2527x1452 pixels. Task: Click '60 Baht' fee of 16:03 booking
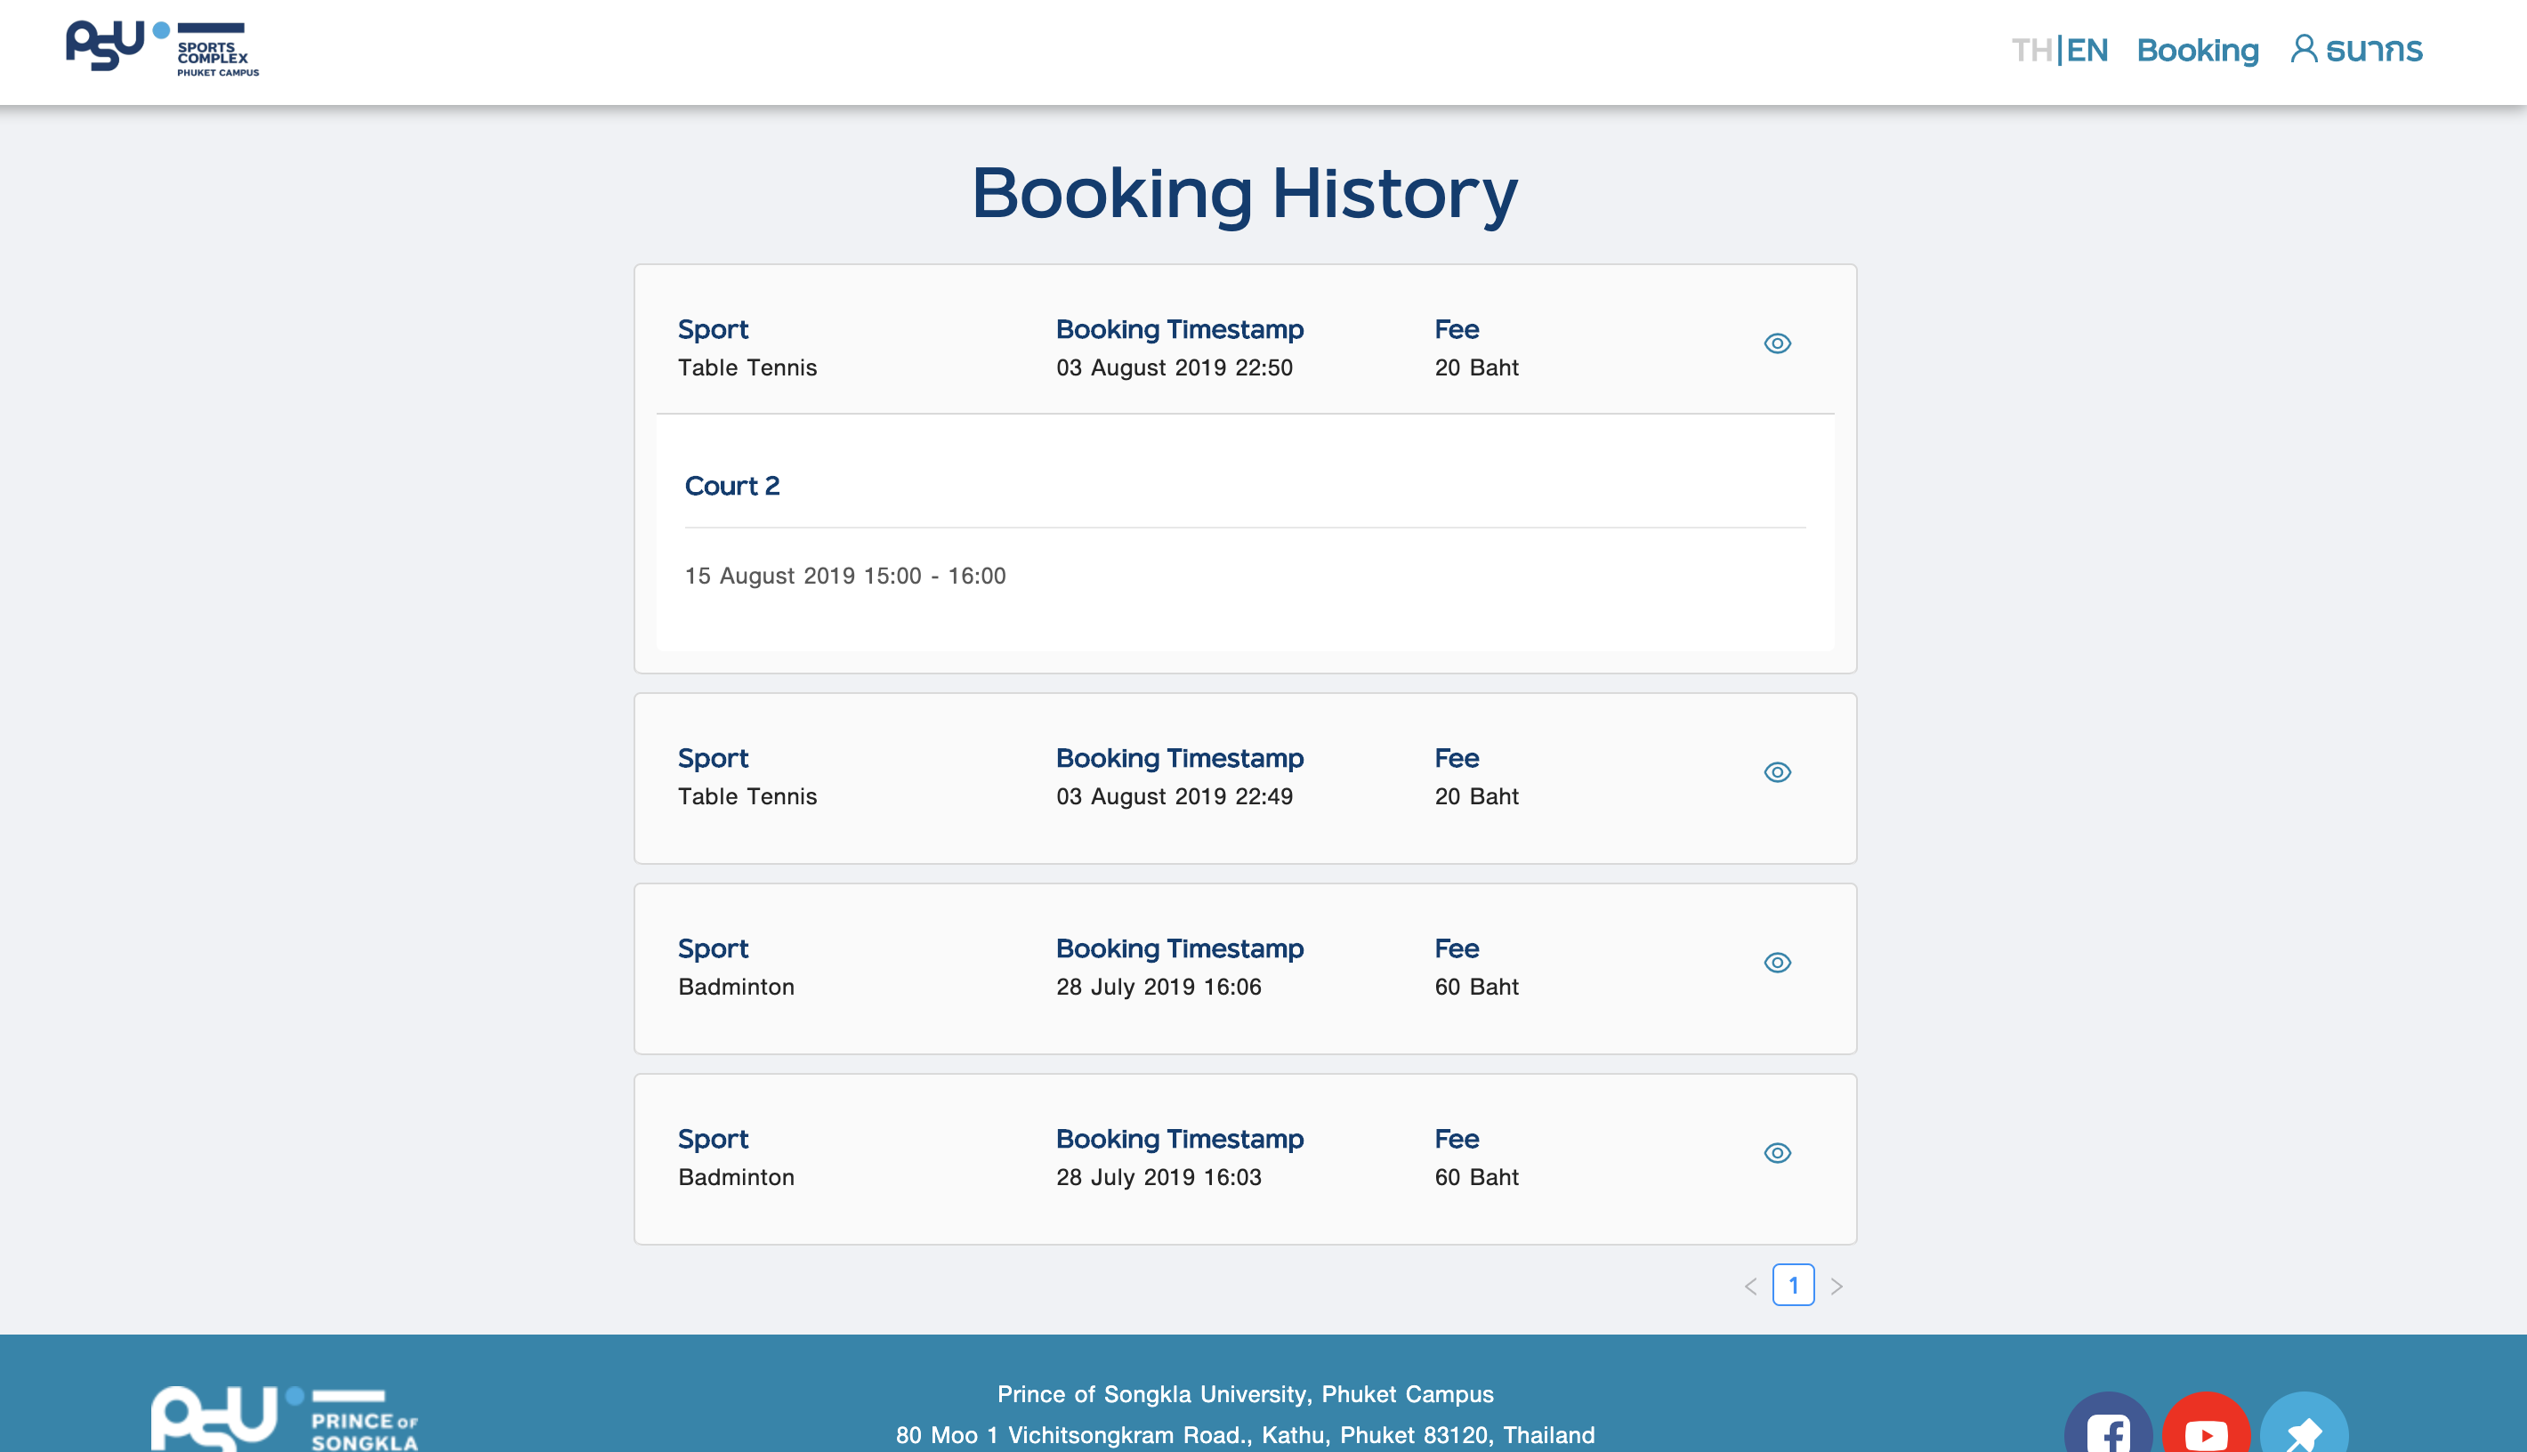pyautogui.click(x=1476, y=1177)
